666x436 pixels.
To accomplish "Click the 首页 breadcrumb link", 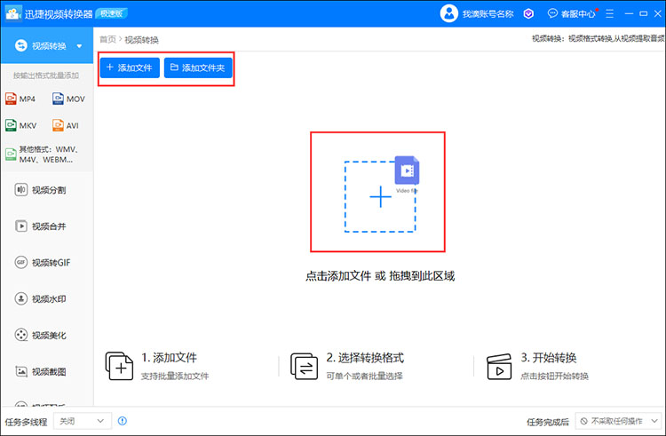I will pos(107,39).
